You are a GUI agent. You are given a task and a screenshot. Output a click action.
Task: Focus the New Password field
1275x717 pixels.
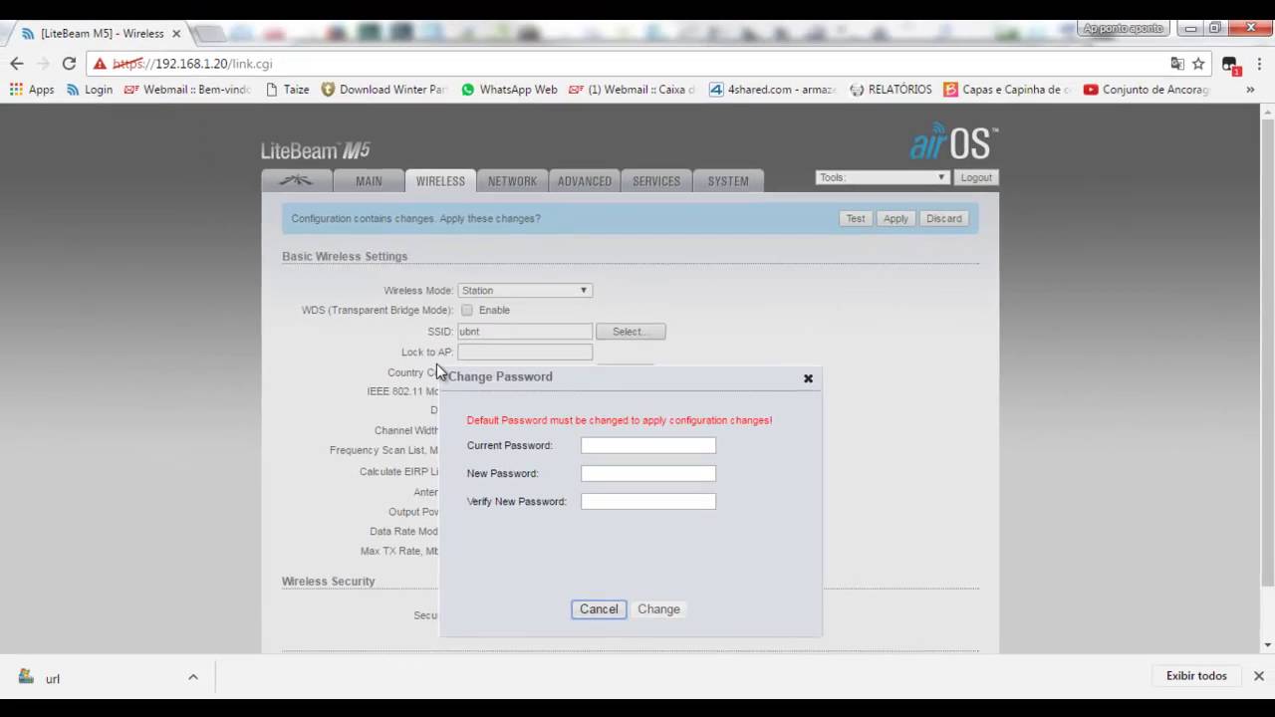click(x=648, y=473)
